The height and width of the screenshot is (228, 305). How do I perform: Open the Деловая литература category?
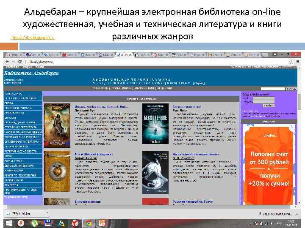click(22, 166)
